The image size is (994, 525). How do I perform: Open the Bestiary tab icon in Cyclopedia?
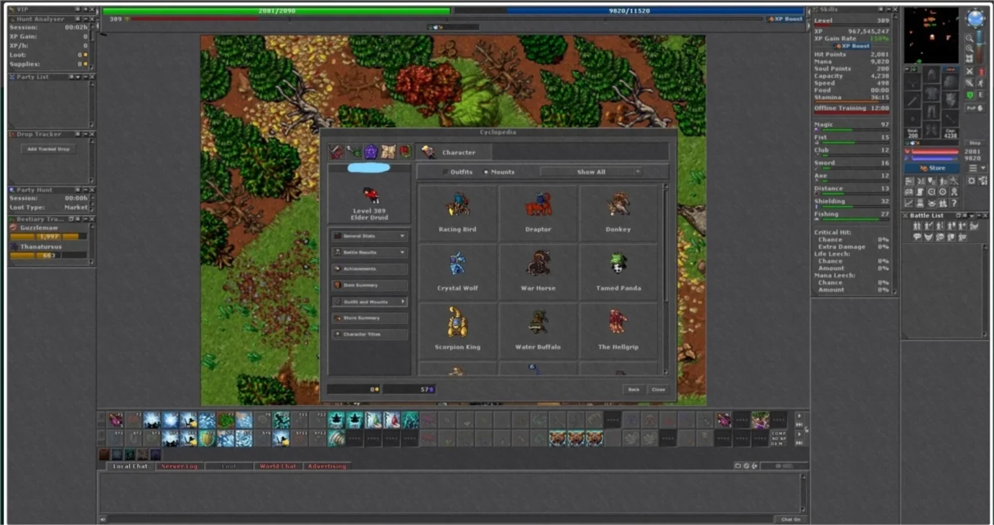tap(354, 152)
